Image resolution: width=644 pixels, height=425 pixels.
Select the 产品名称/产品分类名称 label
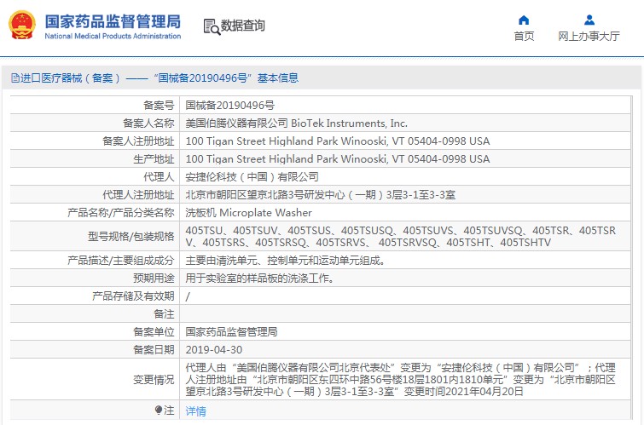pos(121,213)
